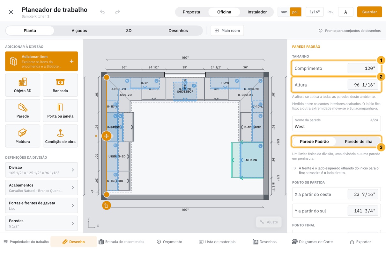
Task: Switch to Proposta mode
Action: [191, 12]
